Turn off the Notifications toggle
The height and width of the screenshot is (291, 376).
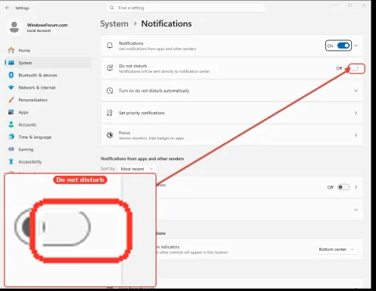click(x=343, y=45)
